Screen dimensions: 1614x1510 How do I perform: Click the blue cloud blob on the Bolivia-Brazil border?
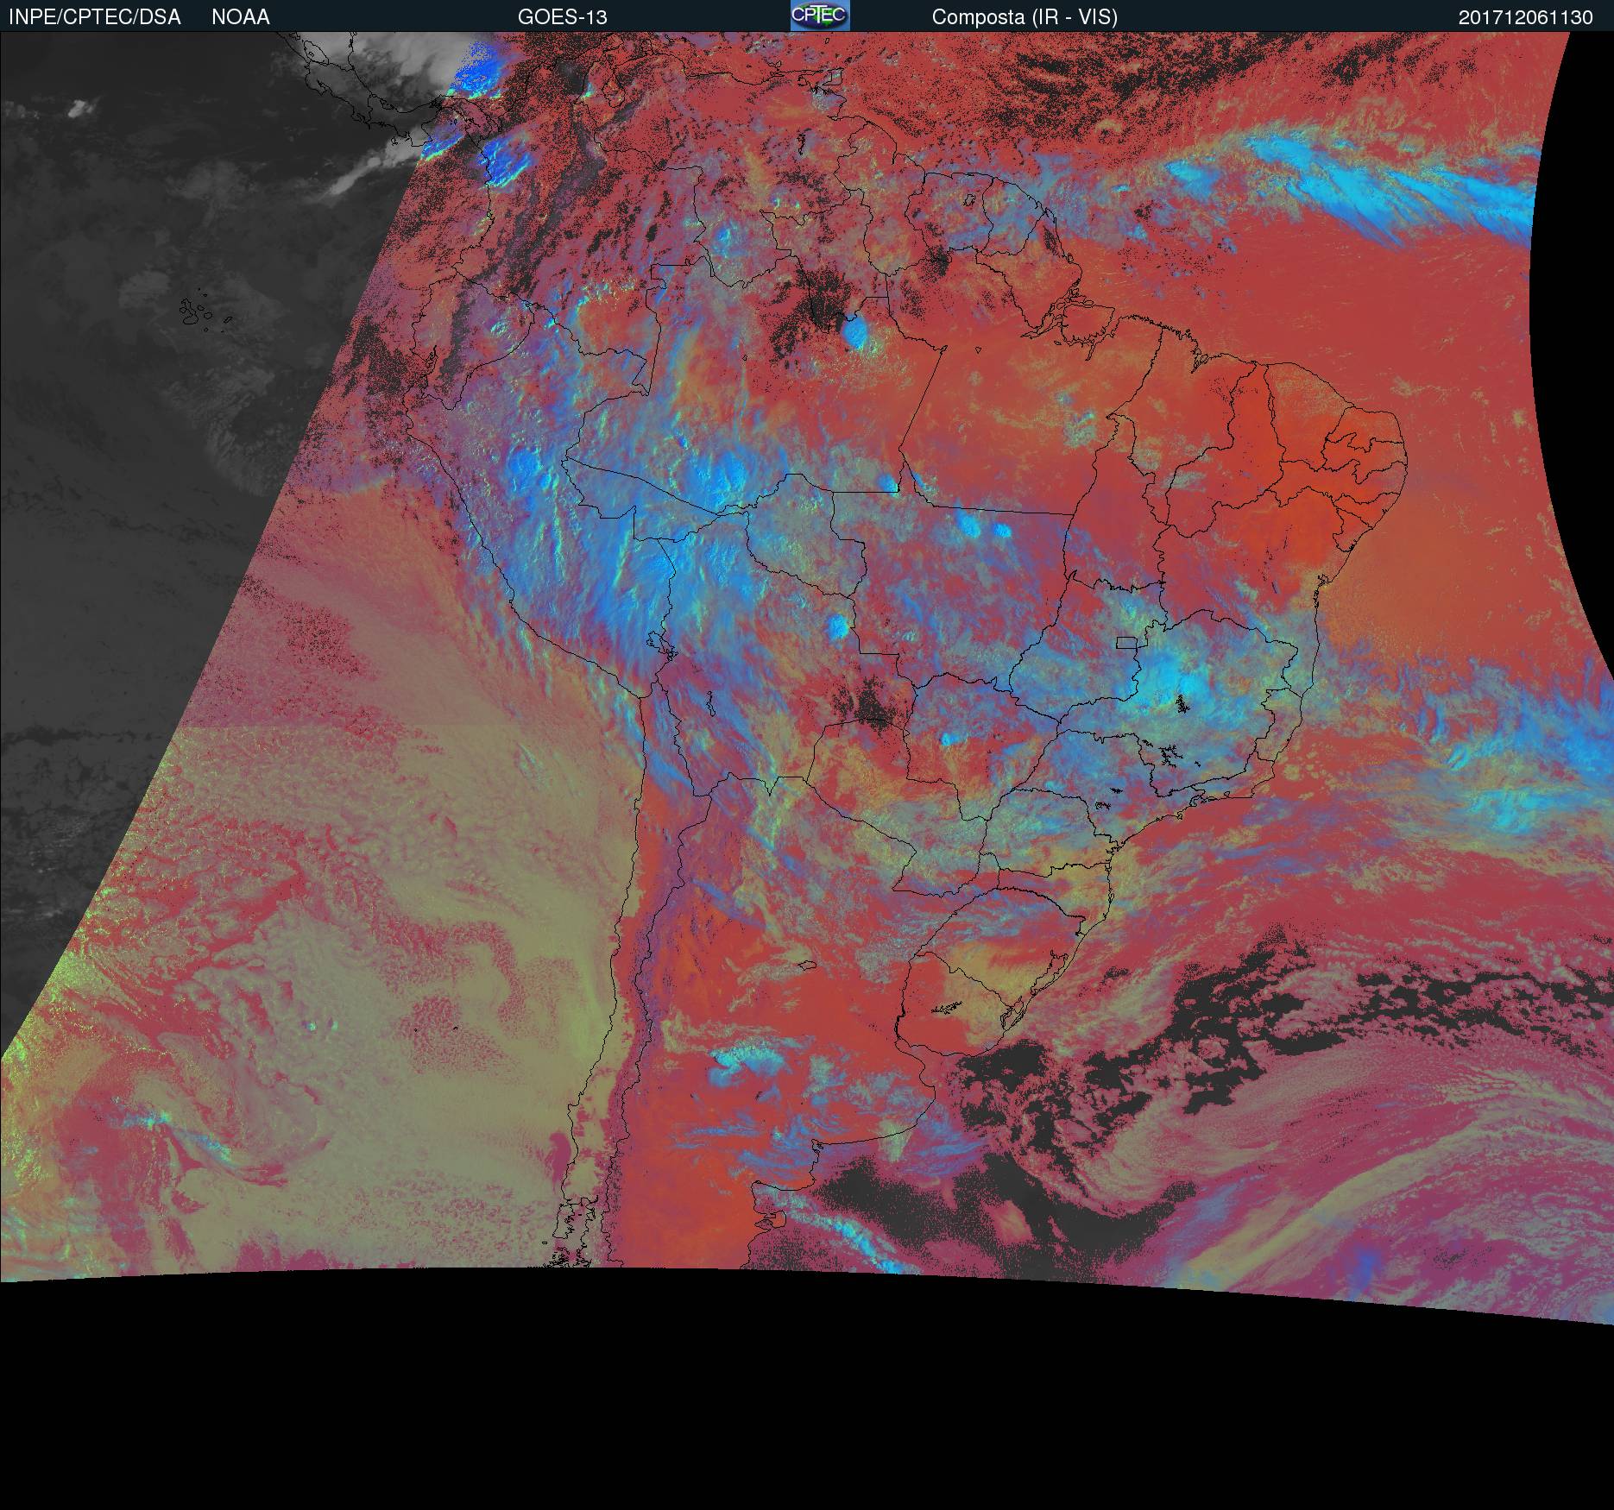[x=837, y=626]
